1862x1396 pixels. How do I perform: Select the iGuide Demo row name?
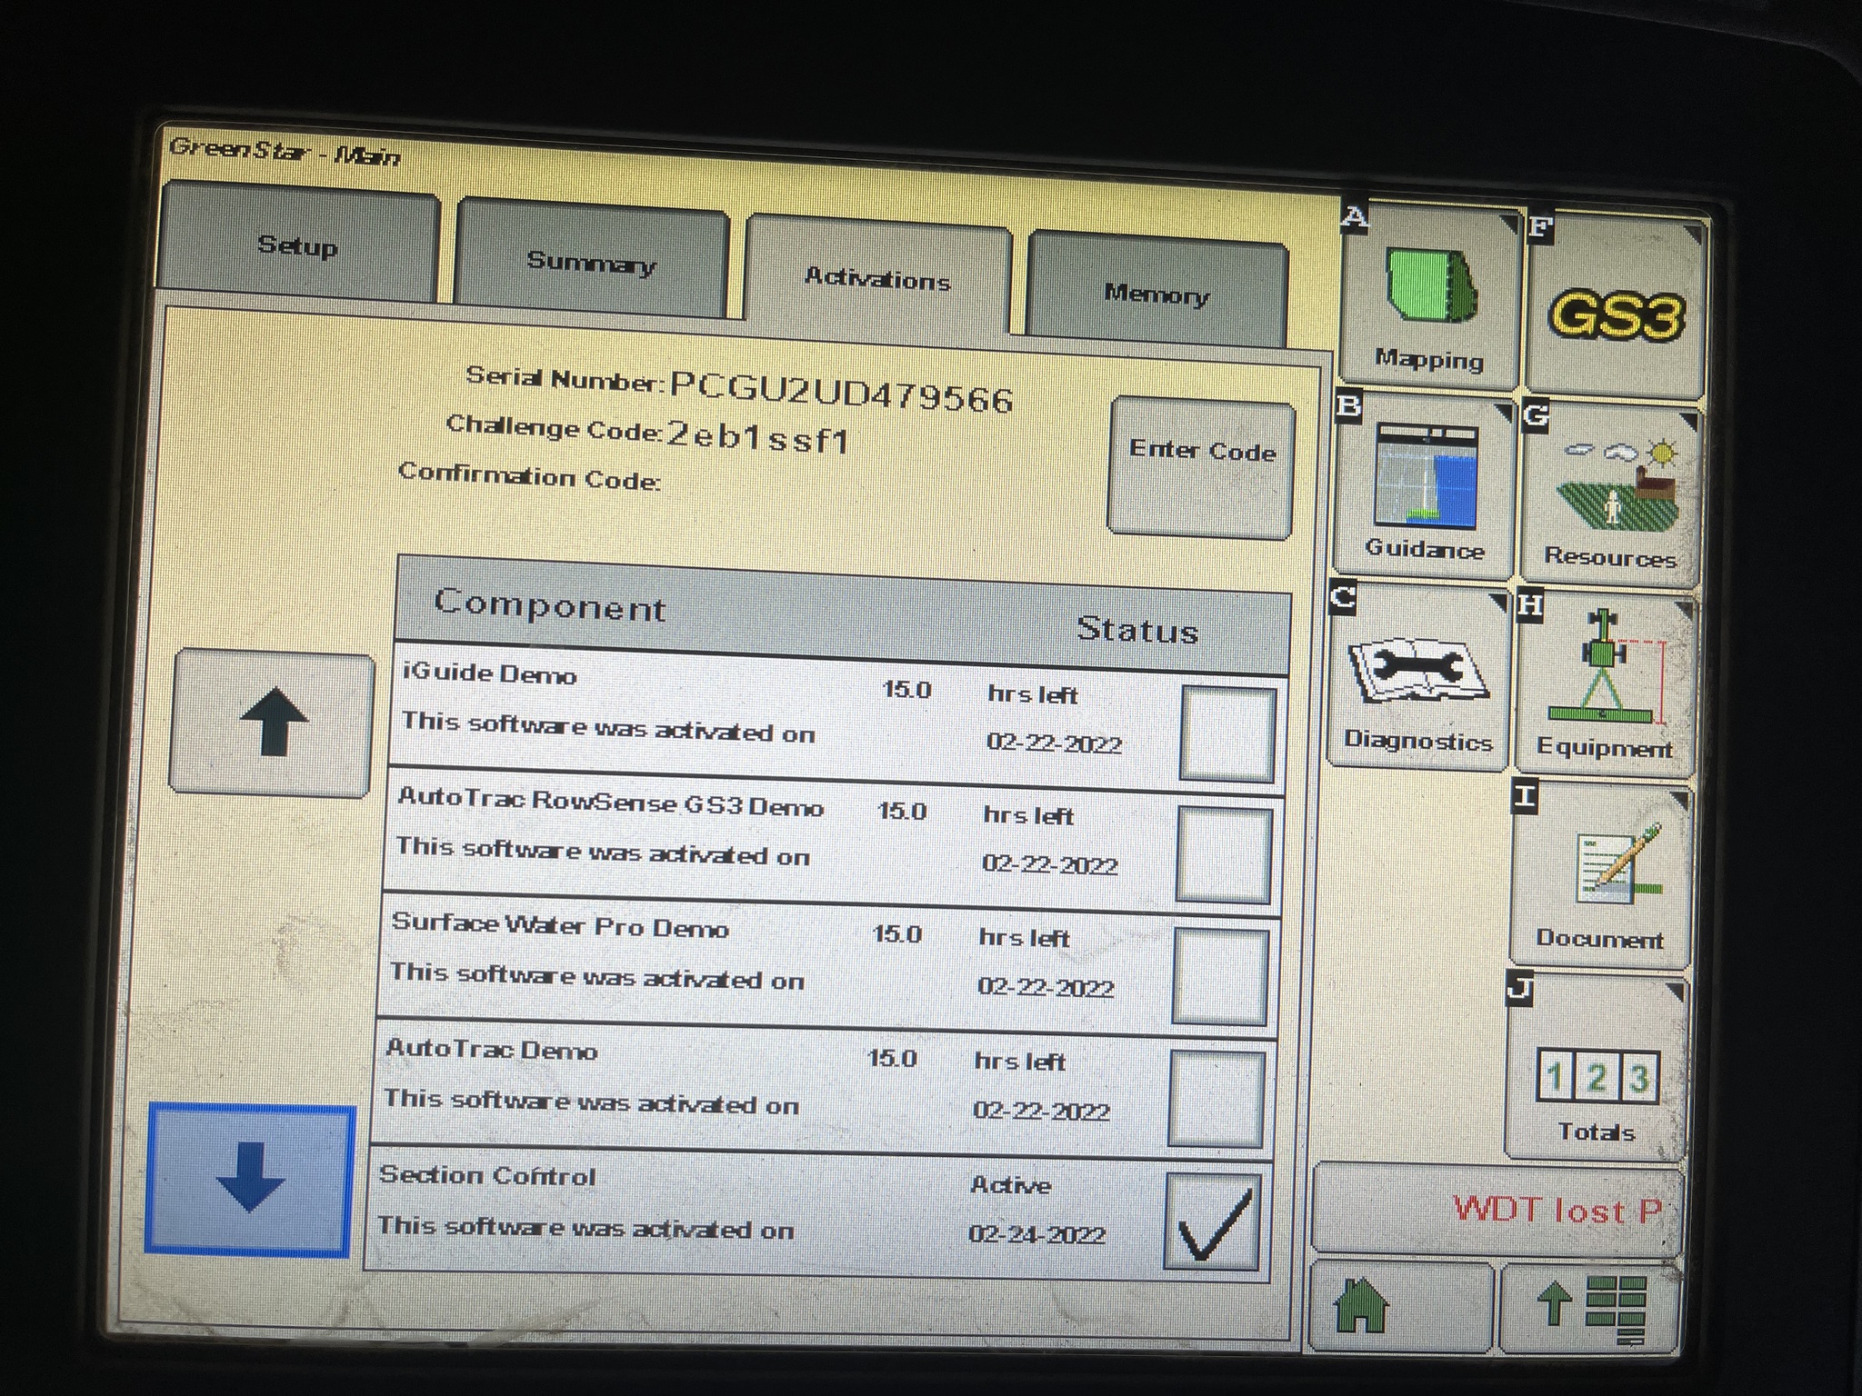[x=490, y=673]
